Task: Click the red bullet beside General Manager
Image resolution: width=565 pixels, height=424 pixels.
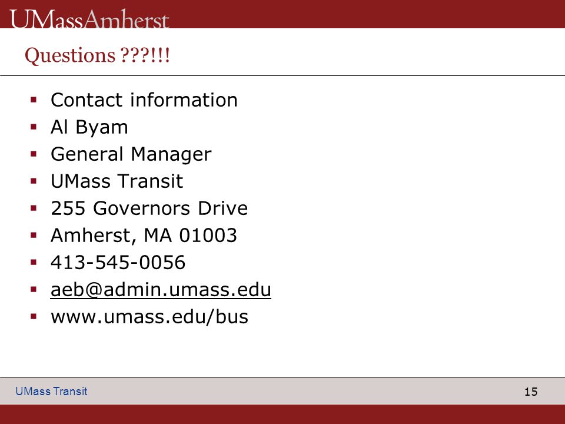Action: (34, 154)
